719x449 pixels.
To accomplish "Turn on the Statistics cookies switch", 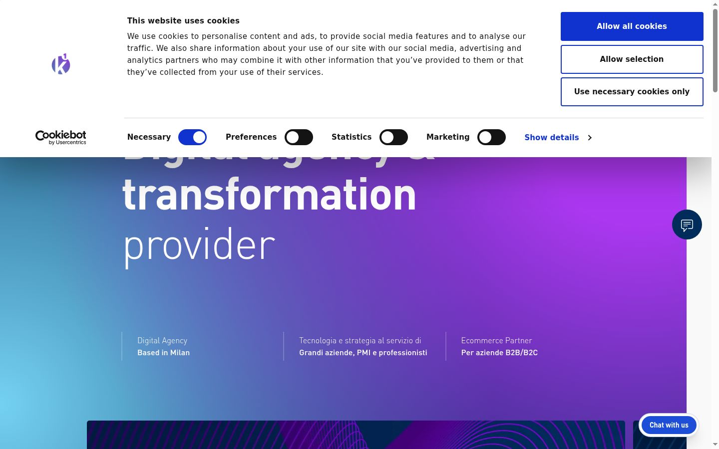I will pos(393,137).
